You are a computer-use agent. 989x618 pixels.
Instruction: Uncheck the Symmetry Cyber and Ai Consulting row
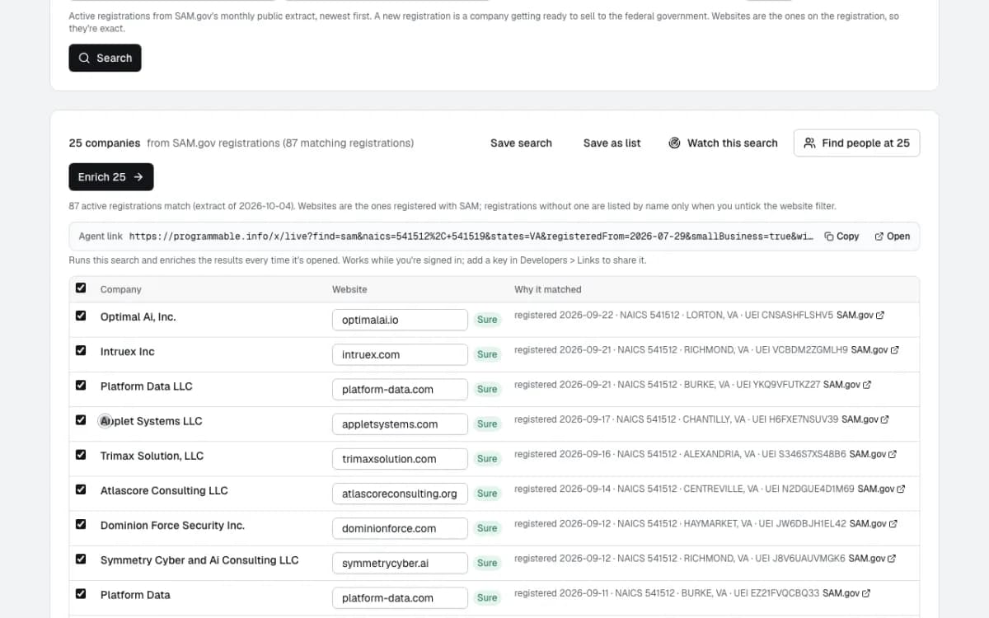tap(81, 558)
